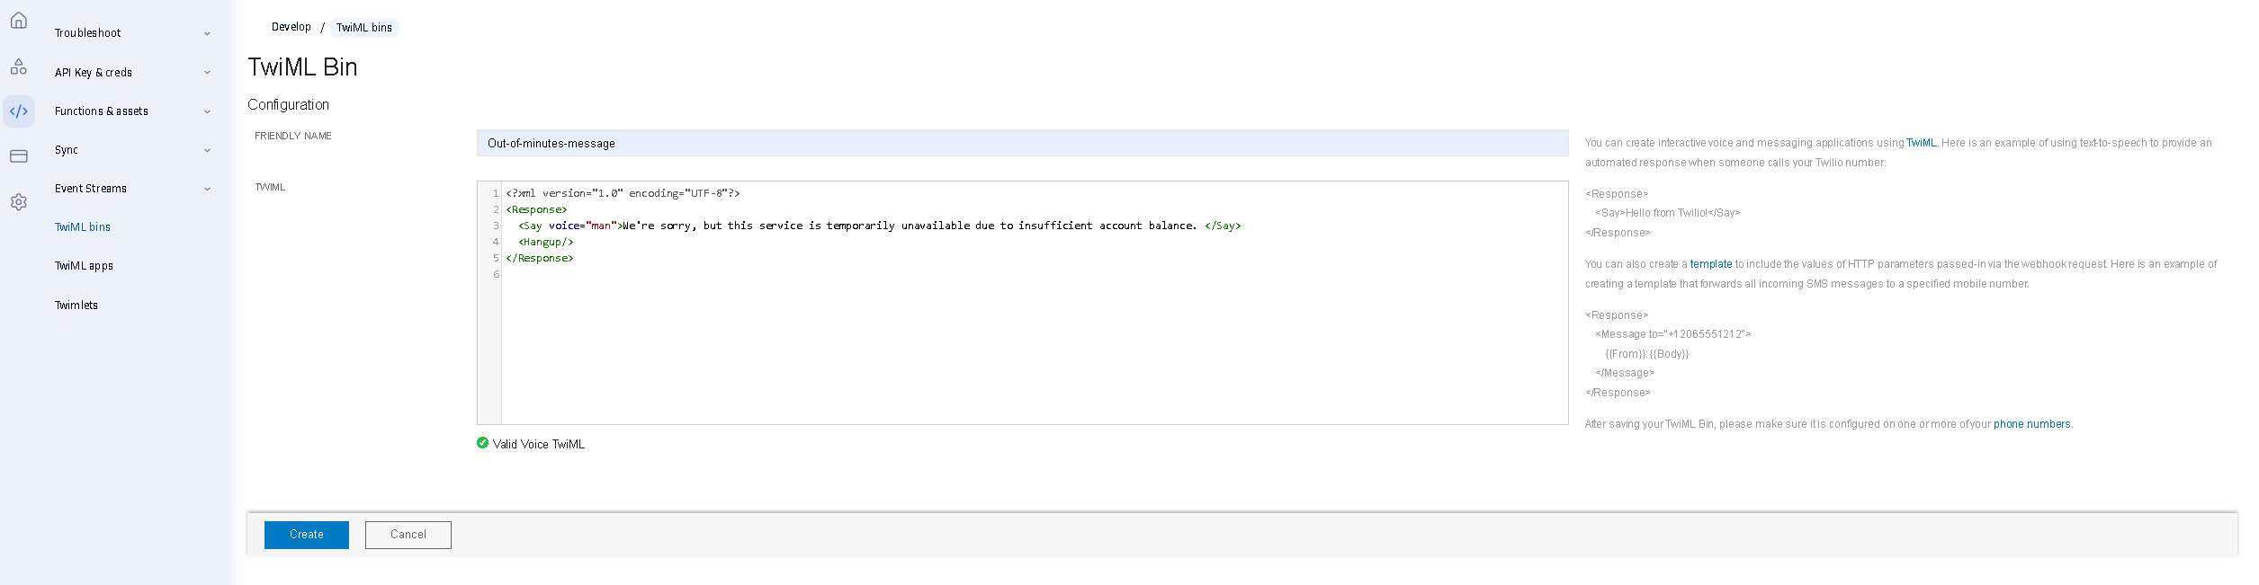Focus the Friendly Name input field
This screenshot has height=585, width=2259.
click(x=1022, y=143)
